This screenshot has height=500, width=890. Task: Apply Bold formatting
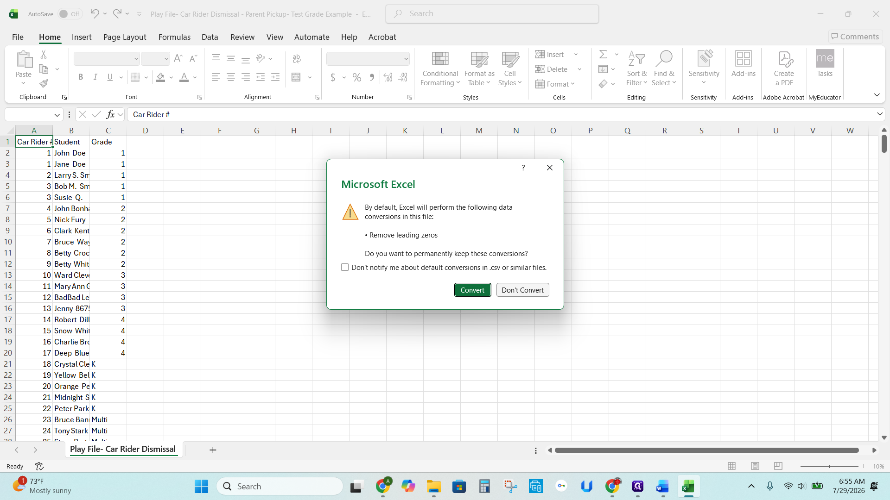81,77
